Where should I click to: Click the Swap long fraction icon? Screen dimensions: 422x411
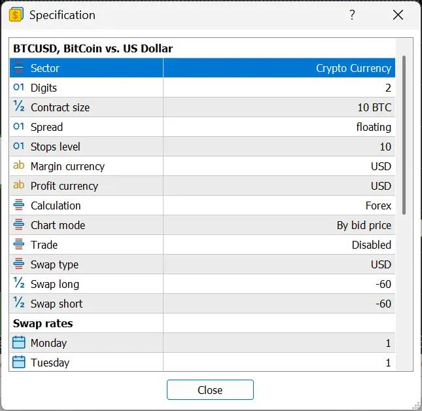point(19,283)
